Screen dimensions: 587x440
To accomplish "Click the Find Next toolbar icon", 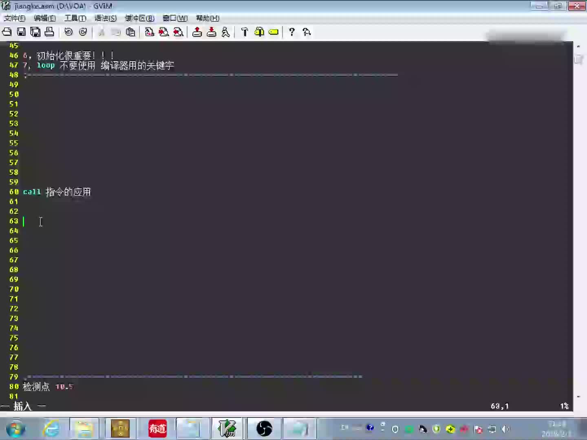I will point(164,32).
